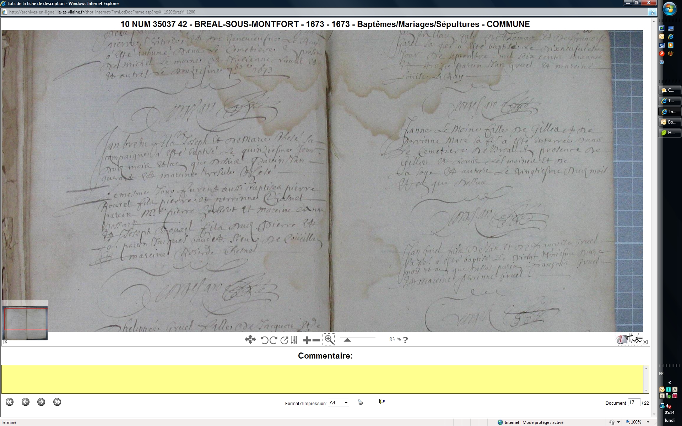Jump to the last document page
This screenshot has height=426, width=682.
tap(57, 402)
